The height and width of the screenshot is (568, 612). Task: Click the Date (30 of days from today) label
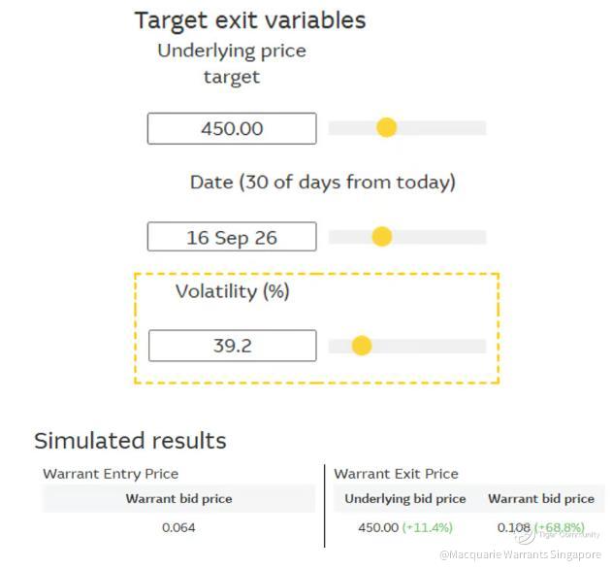(322, 183)
